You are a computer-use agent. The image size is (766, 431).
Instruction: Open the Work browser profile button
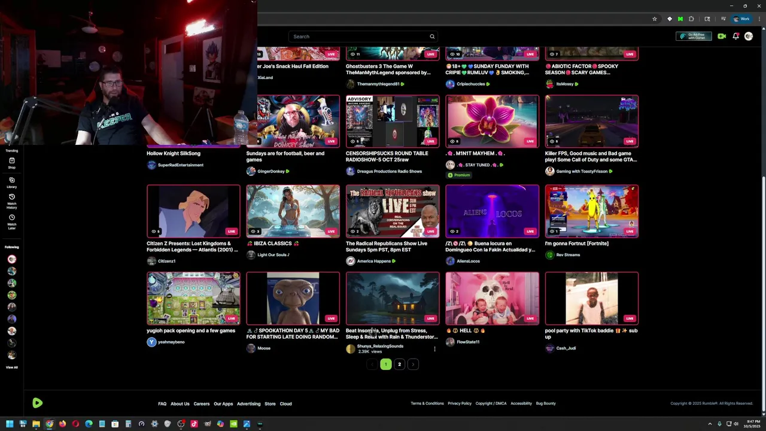742,19
